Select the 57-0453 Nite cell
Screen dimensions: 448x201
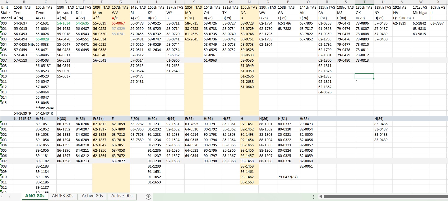[x=24, y=44]
